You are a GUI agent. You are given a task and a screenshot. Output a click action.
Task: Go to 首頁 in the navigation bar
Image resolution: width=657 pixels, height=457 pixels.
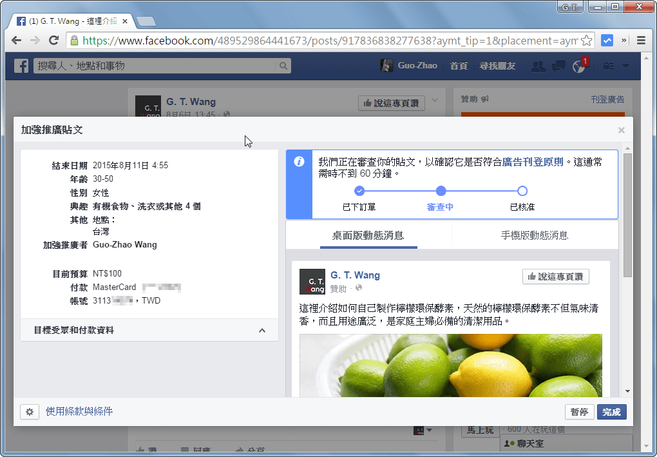pyautogui.click(x=459, y=65)
